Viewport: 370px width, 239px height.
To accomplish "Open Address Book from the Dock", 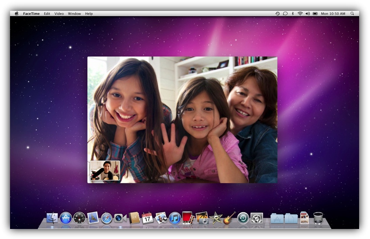I will coord(134,218).
